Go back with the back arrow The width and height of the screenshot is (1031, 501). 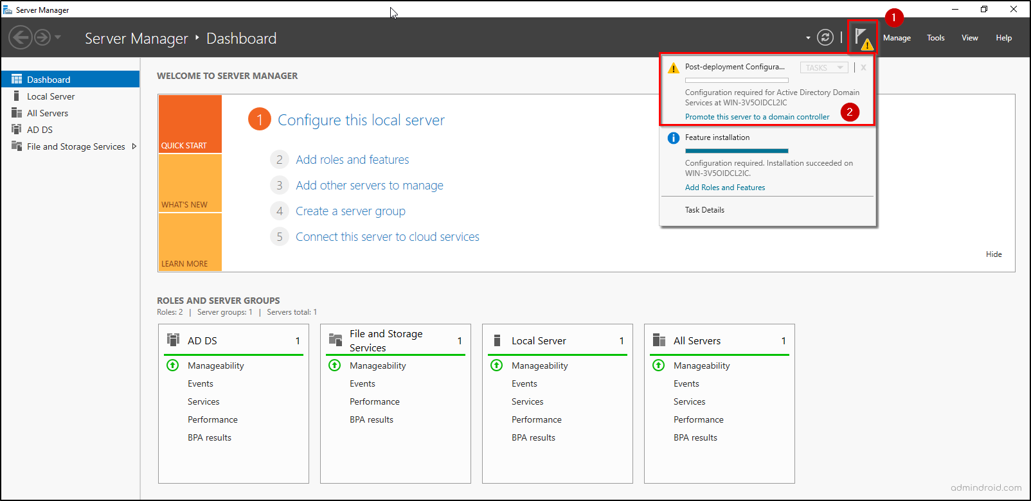tap(21, 37)
